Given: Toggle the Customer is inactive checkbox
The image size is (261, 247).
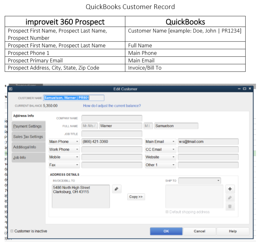Looking at the screenshot, I should tap(12, 231).
